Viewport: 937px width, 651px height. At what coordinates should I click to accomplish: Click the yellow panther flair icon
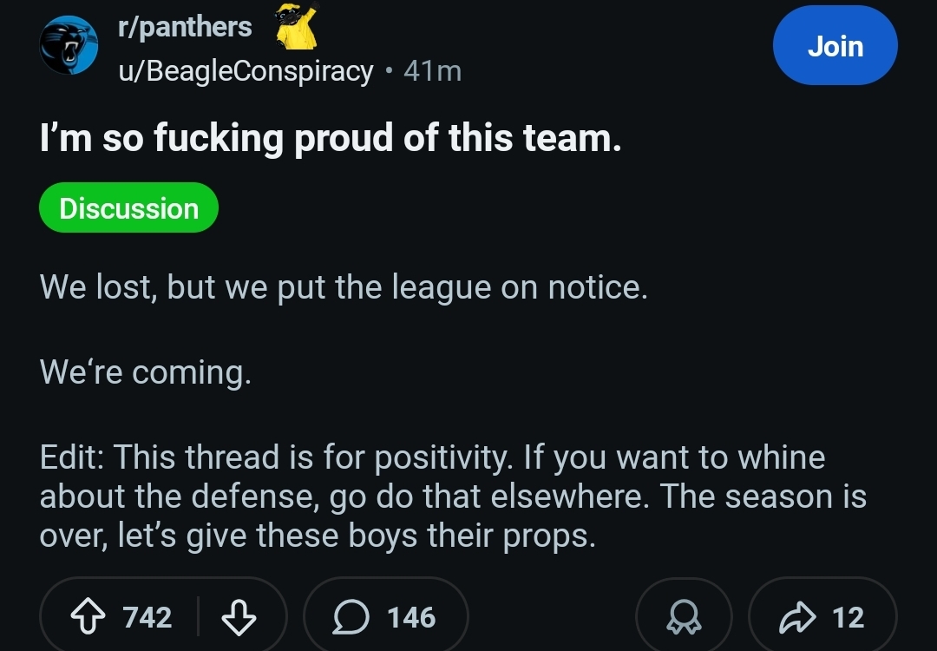coord(297,26)
